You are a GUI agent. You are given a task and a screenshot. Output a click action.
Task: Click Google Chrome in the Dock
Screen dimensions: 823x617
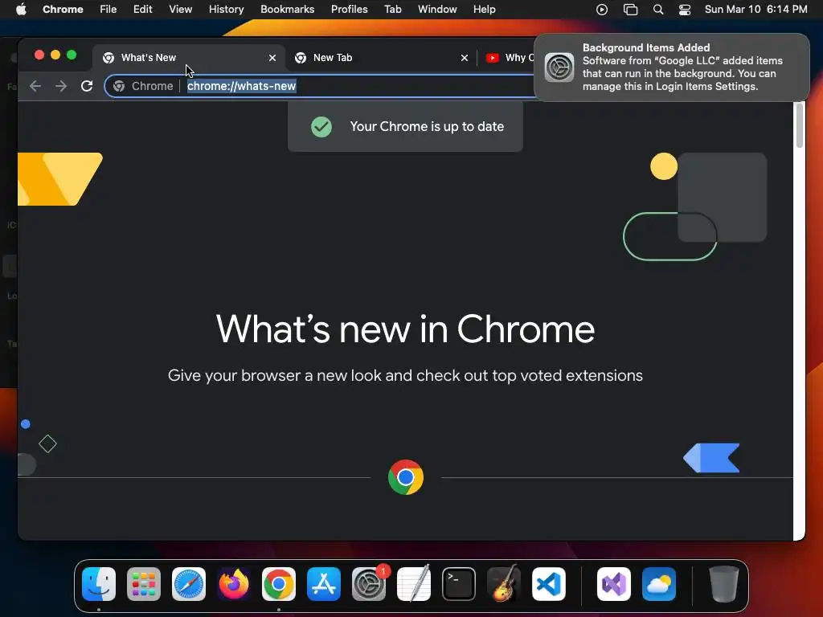coord(279,584)
